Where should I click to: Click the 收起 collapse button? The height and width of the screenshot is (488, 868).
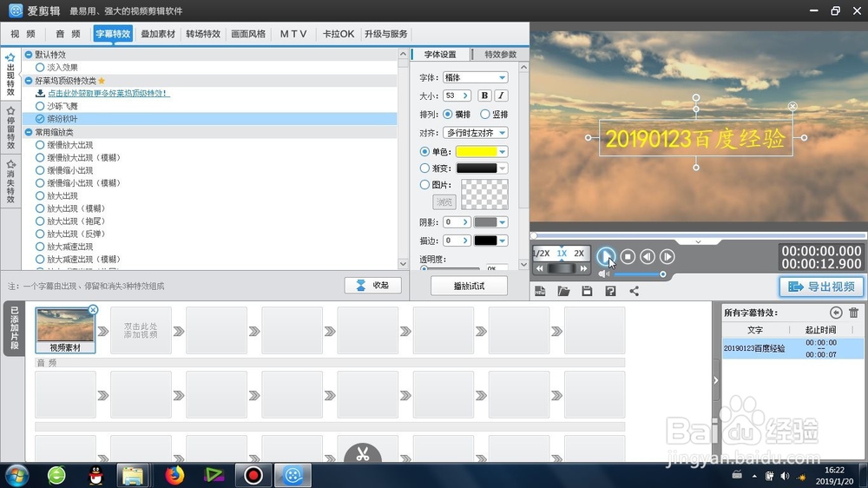click(372, 286)
